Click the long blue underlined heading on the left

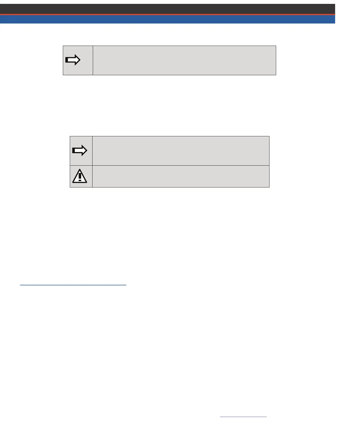coord(73,285)
